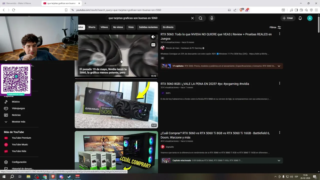320x180 pixels.
Task: Click the browser address bar URL
Action: click(x=119, y=10)
